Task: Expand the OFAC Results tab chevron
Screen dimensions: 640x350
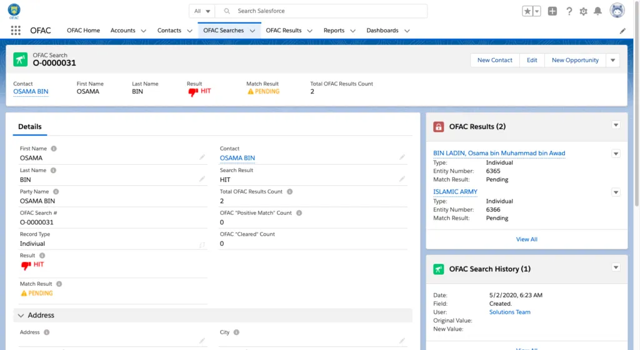Action: point(310,31)
